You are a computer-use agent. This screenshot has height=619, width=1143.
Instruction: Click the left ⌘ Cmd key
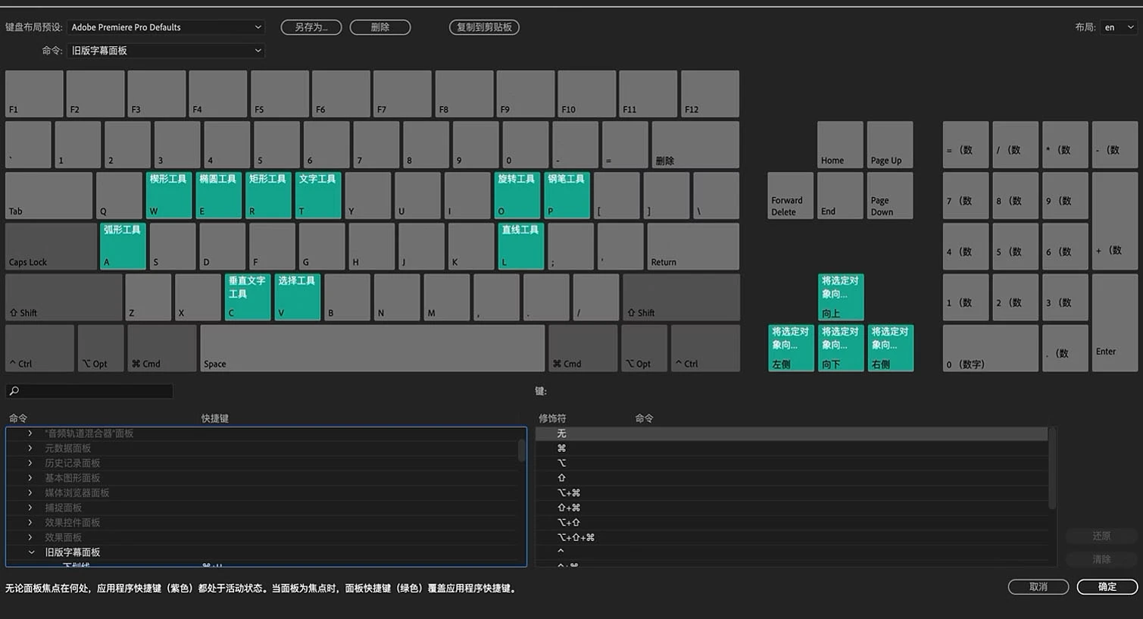[162, 349]
